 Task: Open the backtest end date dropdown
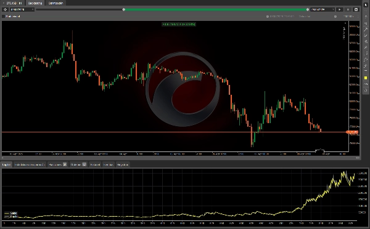point(323,9)
